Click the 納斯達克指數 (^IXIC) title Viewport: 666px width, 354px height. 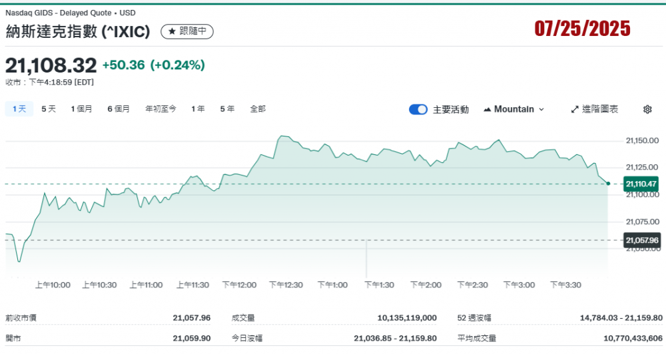78,31
